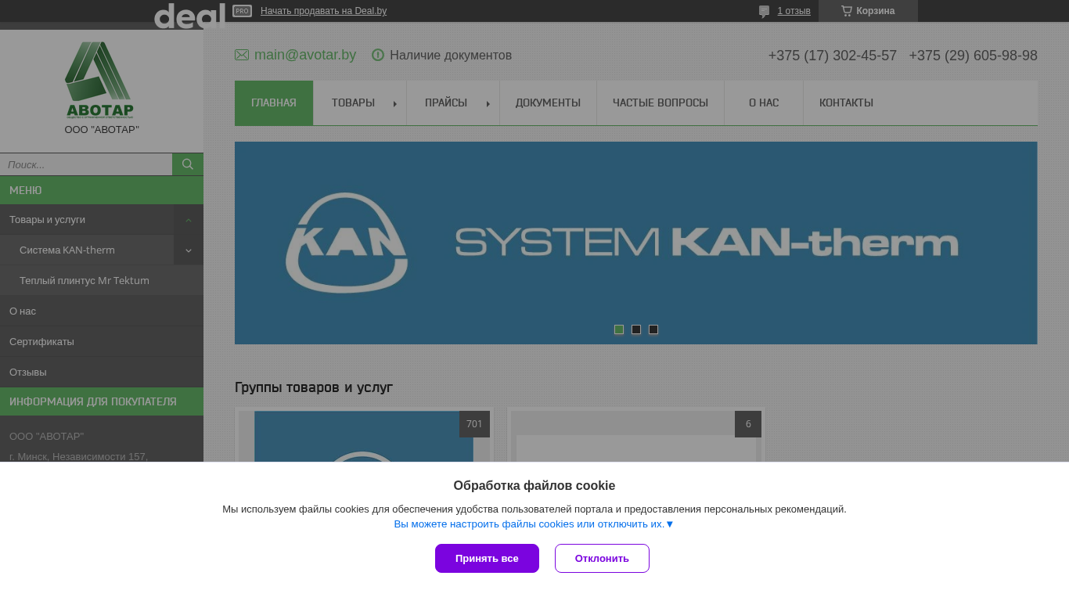
Task: Select the second banner slide dot
Action: [x=636, y=329]
